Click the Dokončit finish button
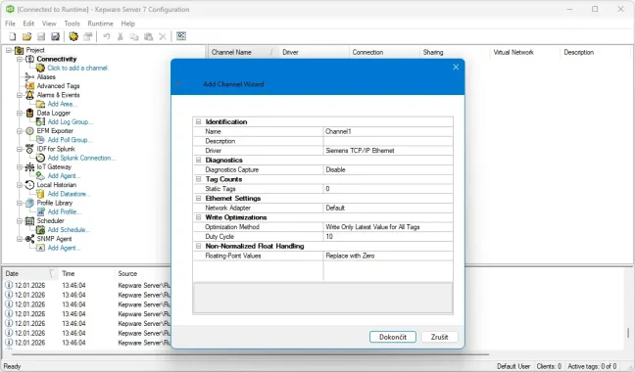 [392, 337]
